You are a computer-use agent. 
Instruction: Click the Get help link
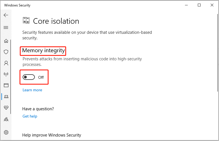pyautogui.click(x=30, y=116)
